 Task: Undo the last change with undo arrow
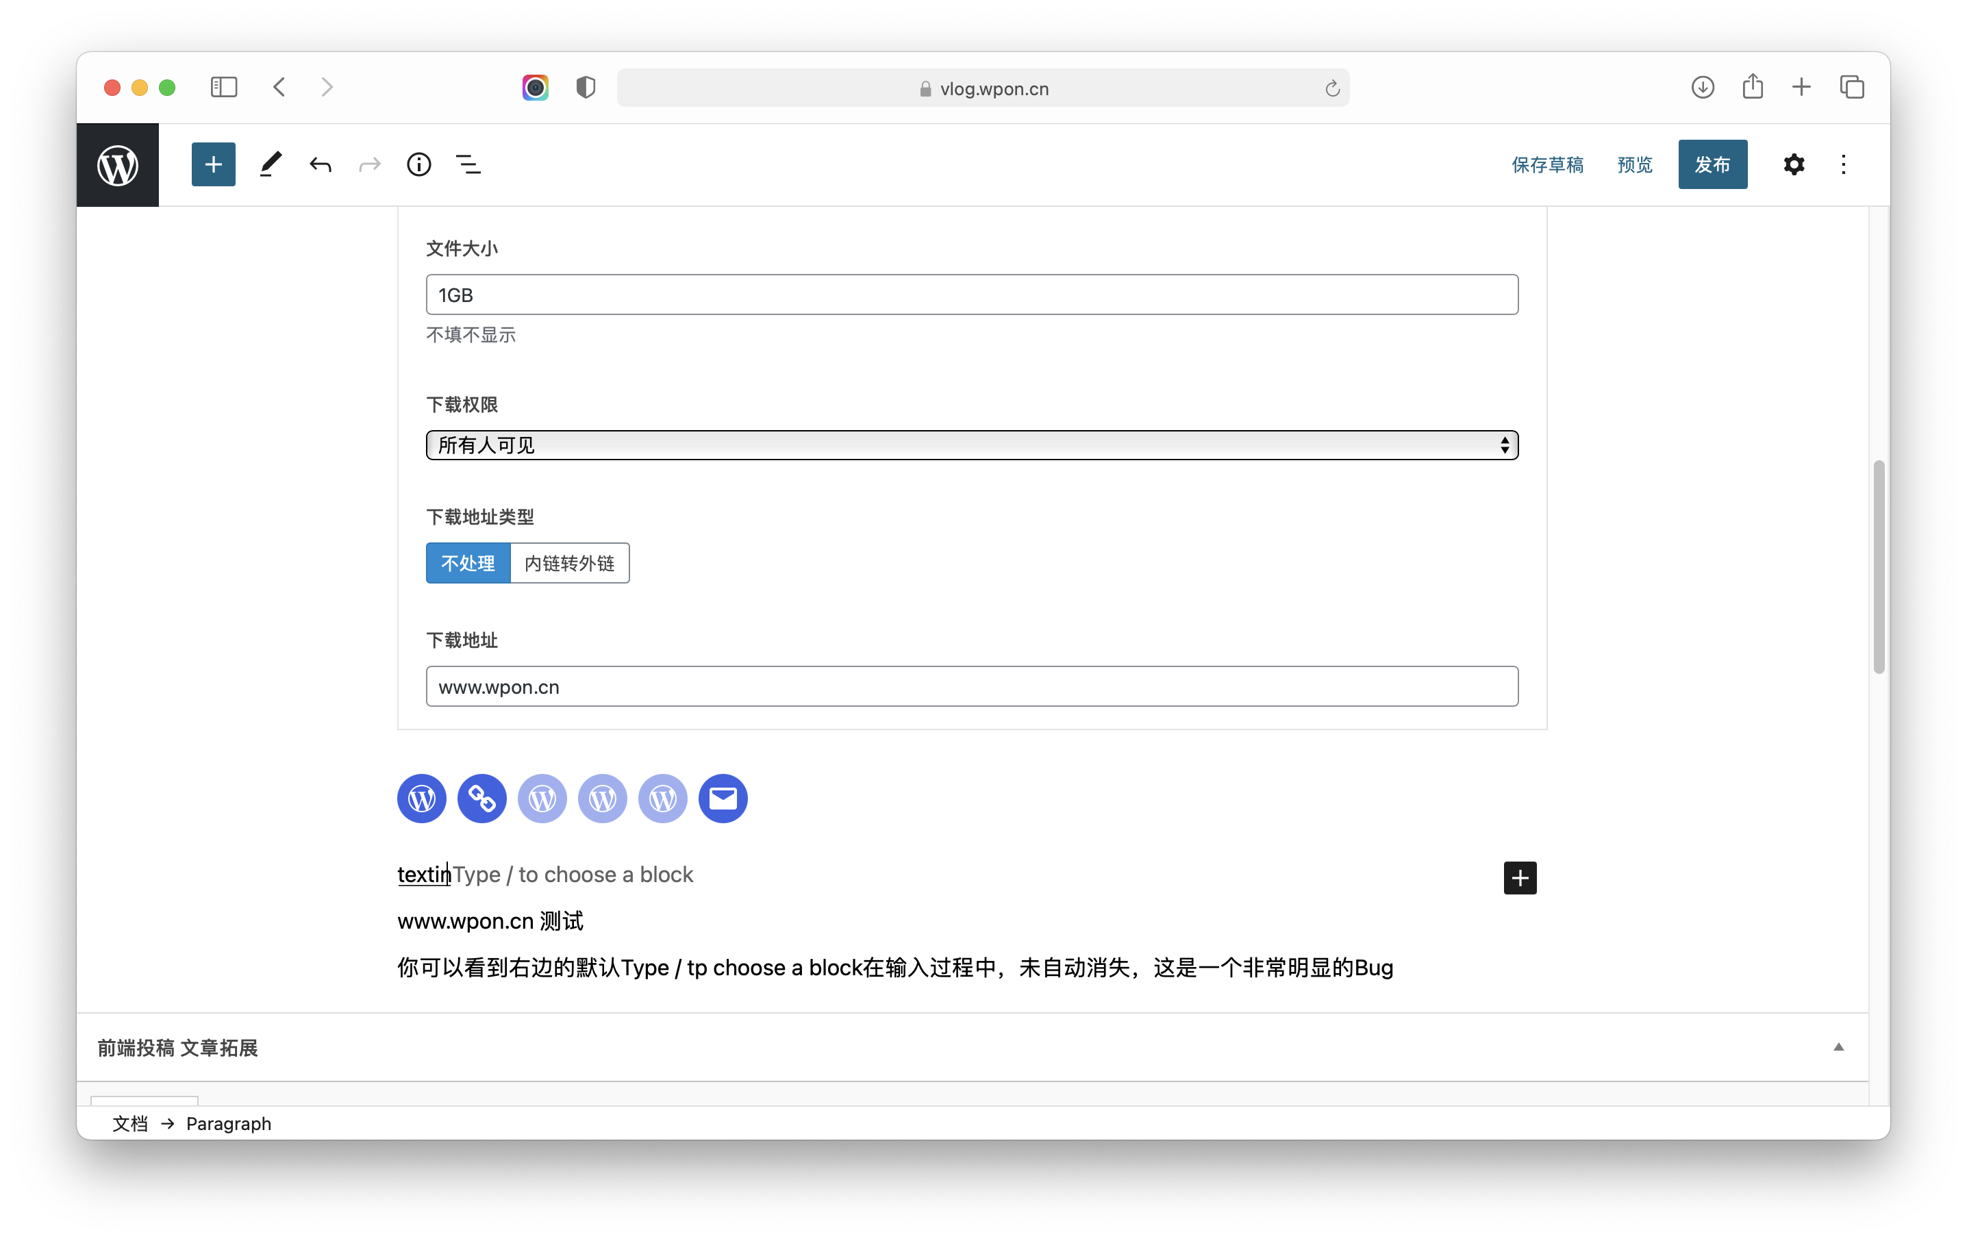click(321, 164)
